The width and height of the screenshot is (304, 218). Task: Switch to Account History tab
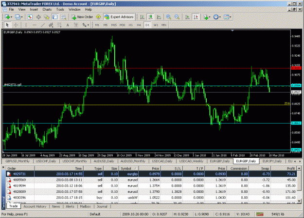coord(35,206)
